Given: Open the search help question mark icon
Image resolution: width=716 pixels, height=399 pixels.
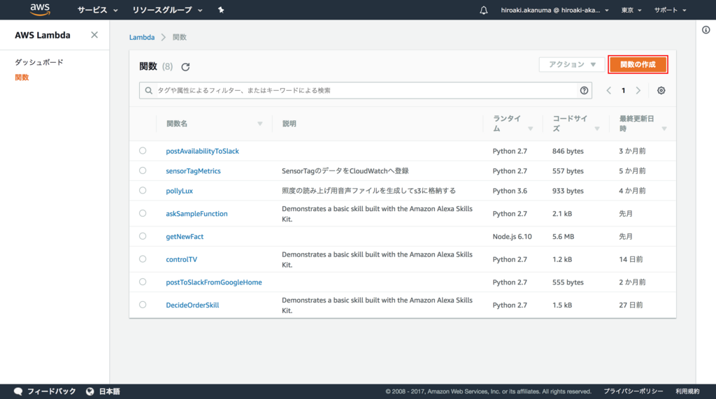Looking at the screenshot, I should [584, 90].
